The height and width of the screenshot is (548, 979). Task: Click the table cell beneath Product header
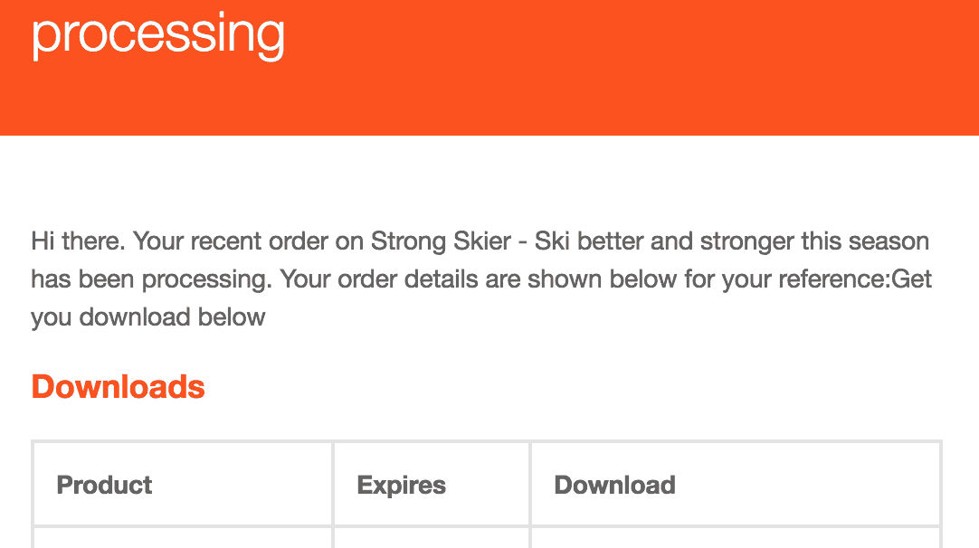coord(182,537)
